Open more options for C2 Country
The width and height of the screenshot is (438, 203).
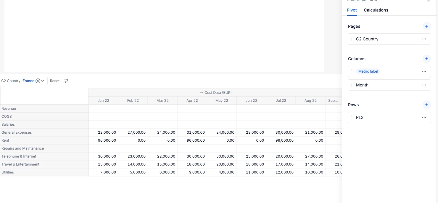click(x=424, y=39)
